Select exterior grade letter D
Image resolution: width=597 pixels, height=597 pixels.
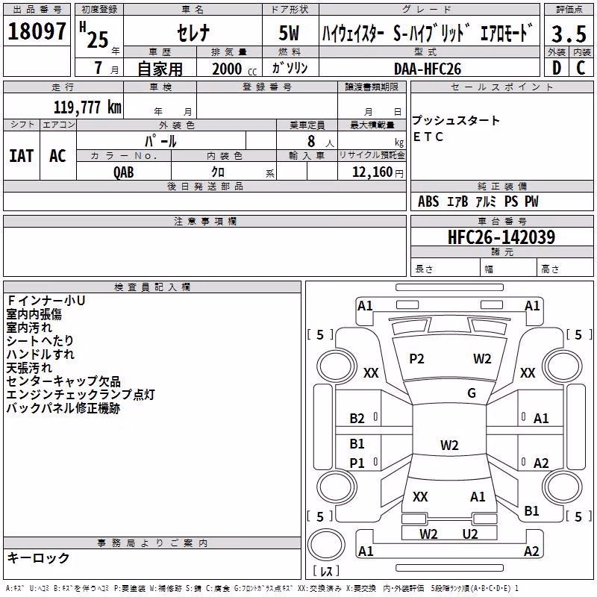(557, 68)
